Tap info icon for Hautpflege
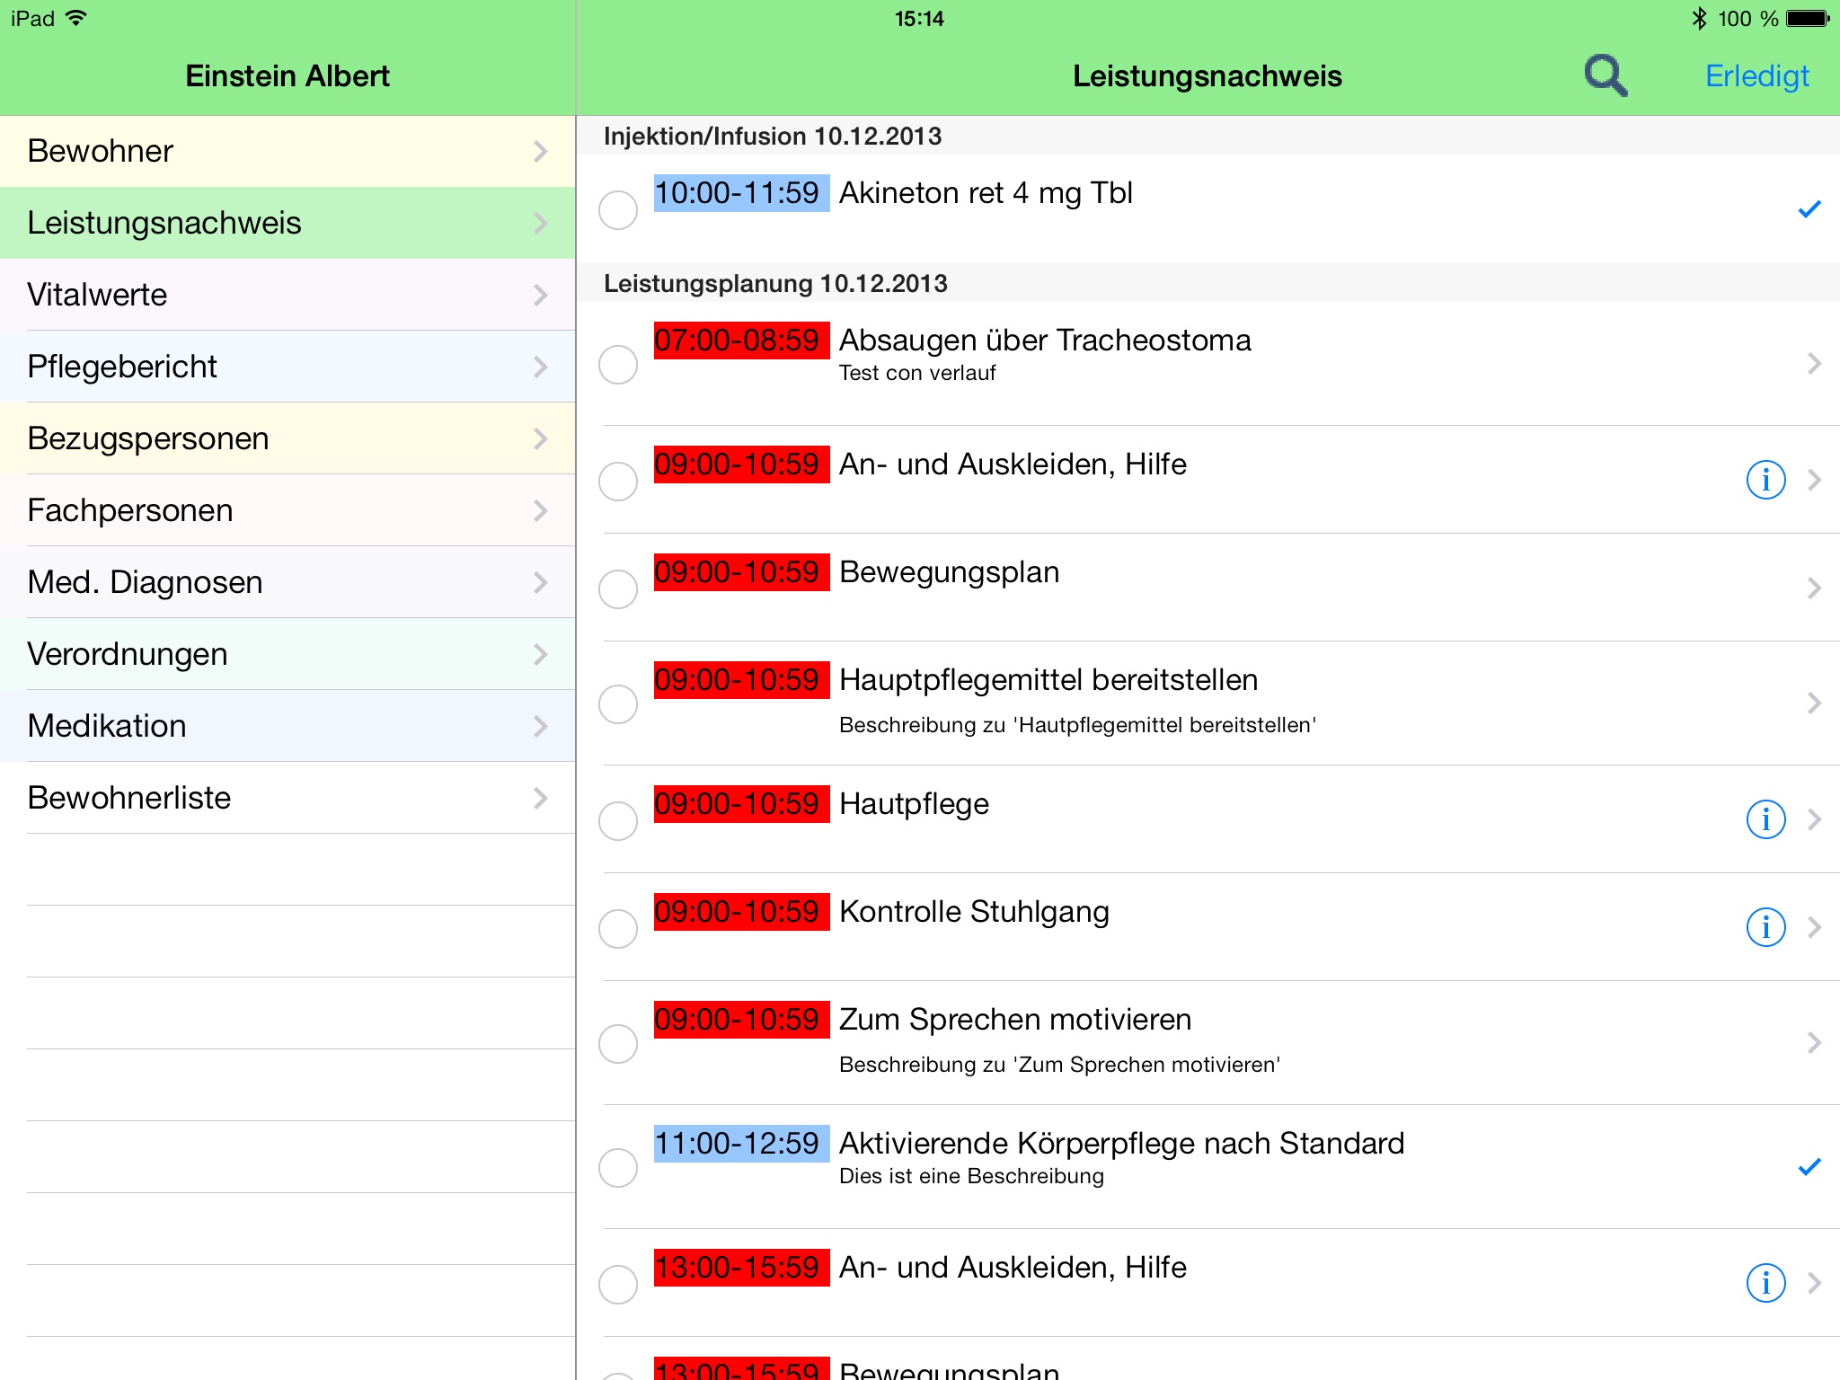This screenshot has height=1380, width=1840. click(1765, 819)
